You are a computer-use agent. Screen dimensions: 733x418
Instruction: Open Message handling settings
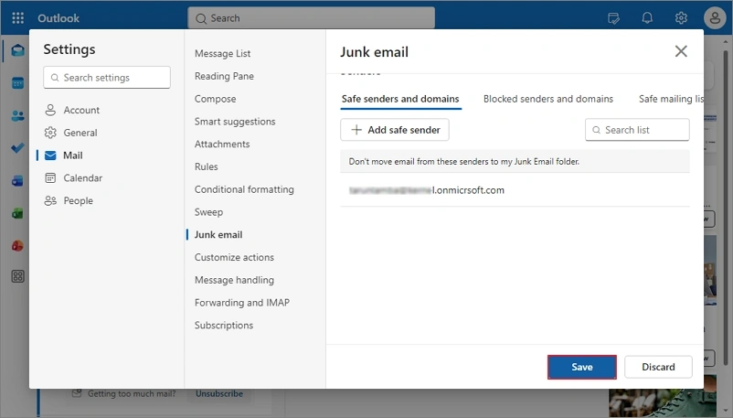[234, 280]
